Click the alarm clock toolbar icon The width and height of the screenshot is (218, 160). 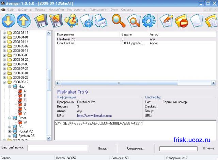point(71,20)
